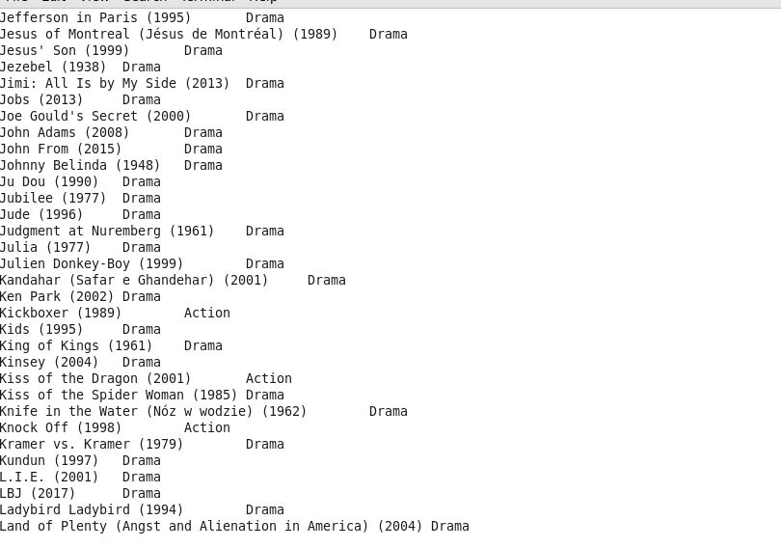Click 'Drama' genre beside Jefferson in Paris

(x=265, y=18)
